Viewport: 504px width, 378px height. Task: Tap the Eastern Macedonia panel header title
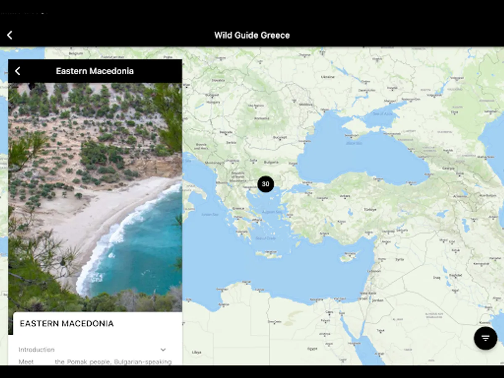coord(95,71)
